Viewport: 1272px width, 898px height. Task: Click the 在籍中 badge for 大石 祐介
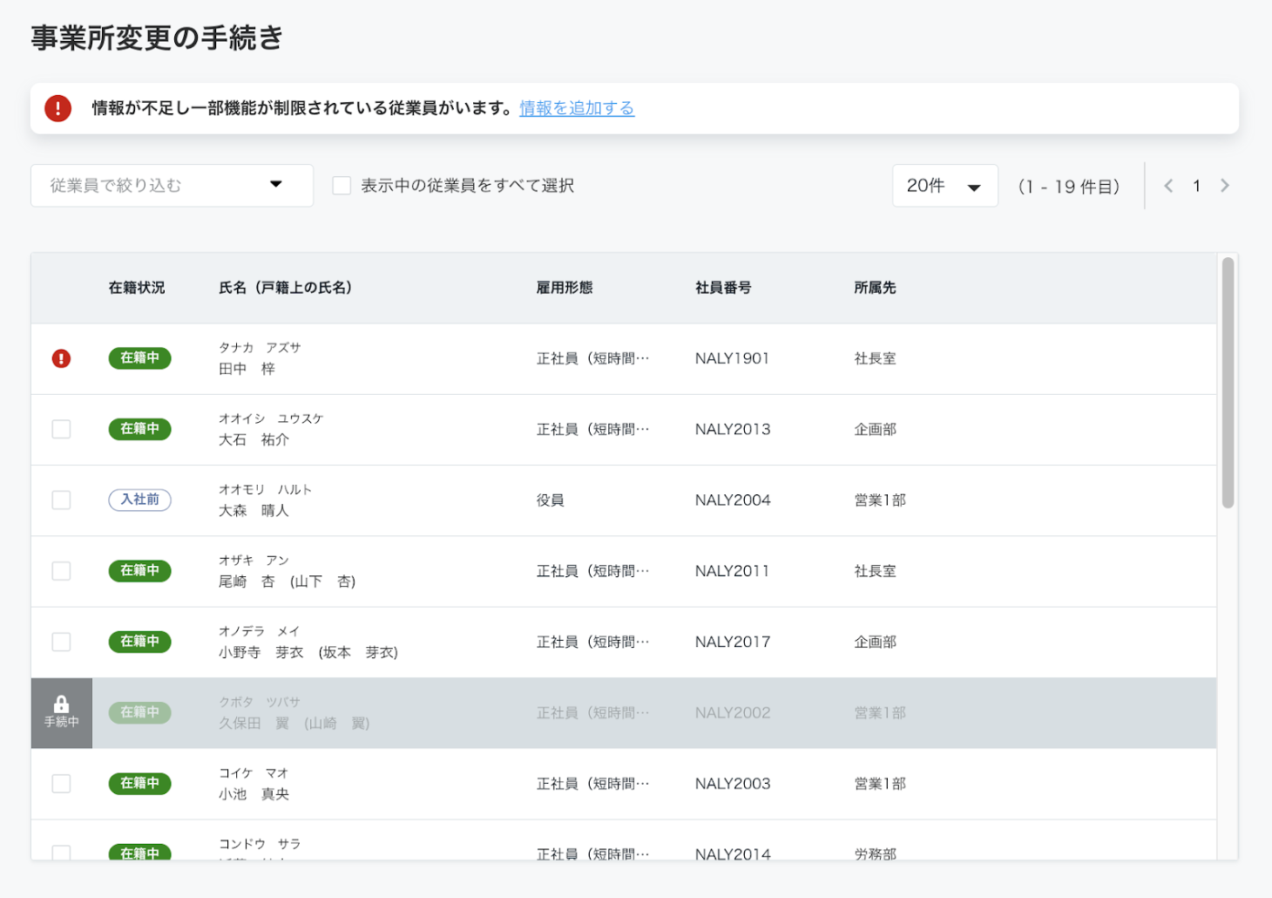pyautogui.click(x=139, y=429)
